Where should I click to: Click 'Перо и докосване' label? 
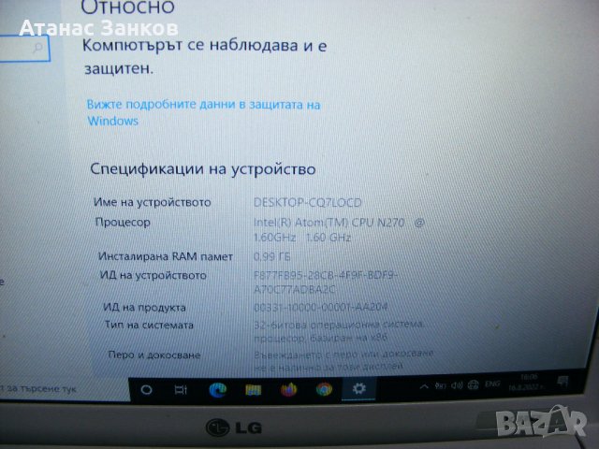pyautogui.click(x=153, y=355)
